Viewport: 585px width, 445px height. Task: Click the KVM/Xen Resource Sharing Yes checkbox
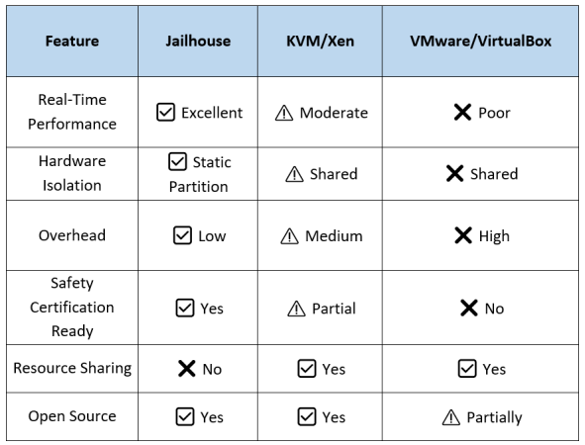coord(307,369)
